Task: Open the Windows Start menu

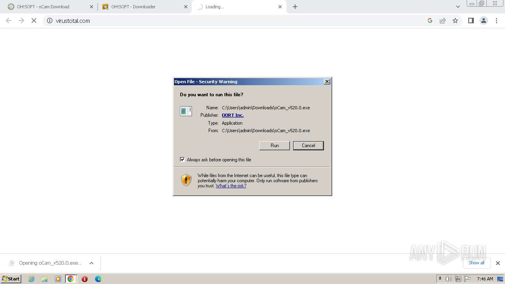Action: tap(11, 278)
